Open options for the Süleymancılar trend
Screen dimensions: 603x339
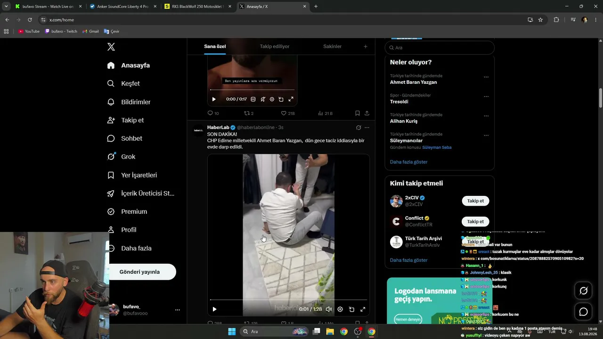486,136
